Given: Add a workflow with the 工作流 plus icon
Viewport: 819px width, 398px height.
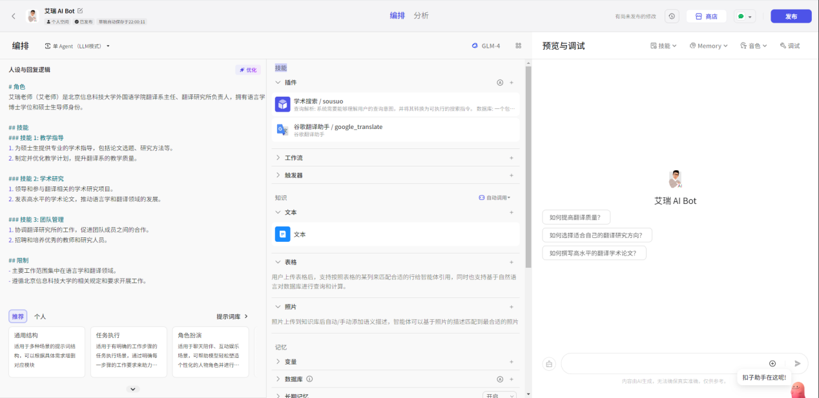Looking at the screenshot, I should click(x=511, y=157).
